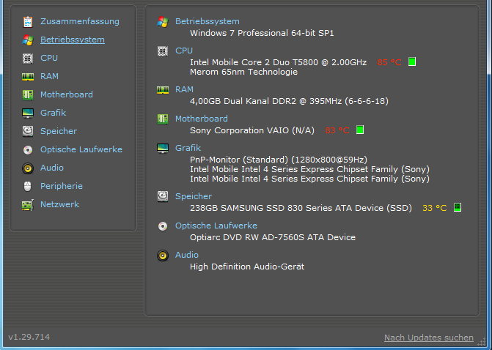Click Merom 65nm Technologie text
The image size is (492, 350).
pos(244,72)
